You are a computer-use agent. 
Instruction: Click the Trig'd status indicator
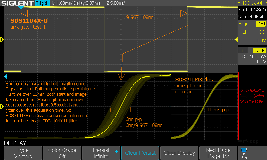coord(42,3)
